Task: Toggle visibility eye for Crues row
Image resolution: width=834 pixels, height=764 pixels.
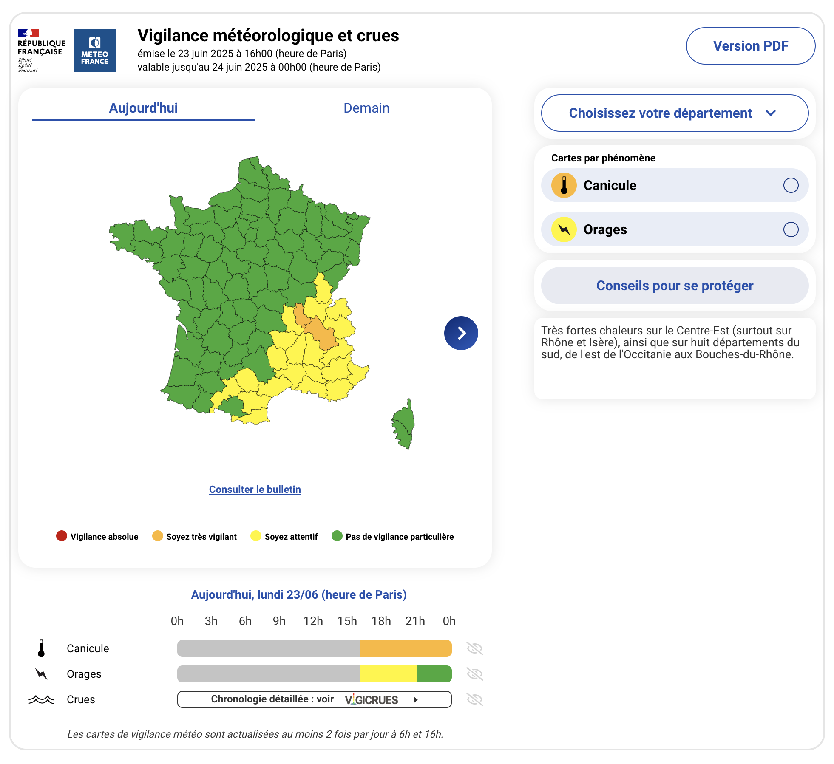Action: (x=474, y=699)
